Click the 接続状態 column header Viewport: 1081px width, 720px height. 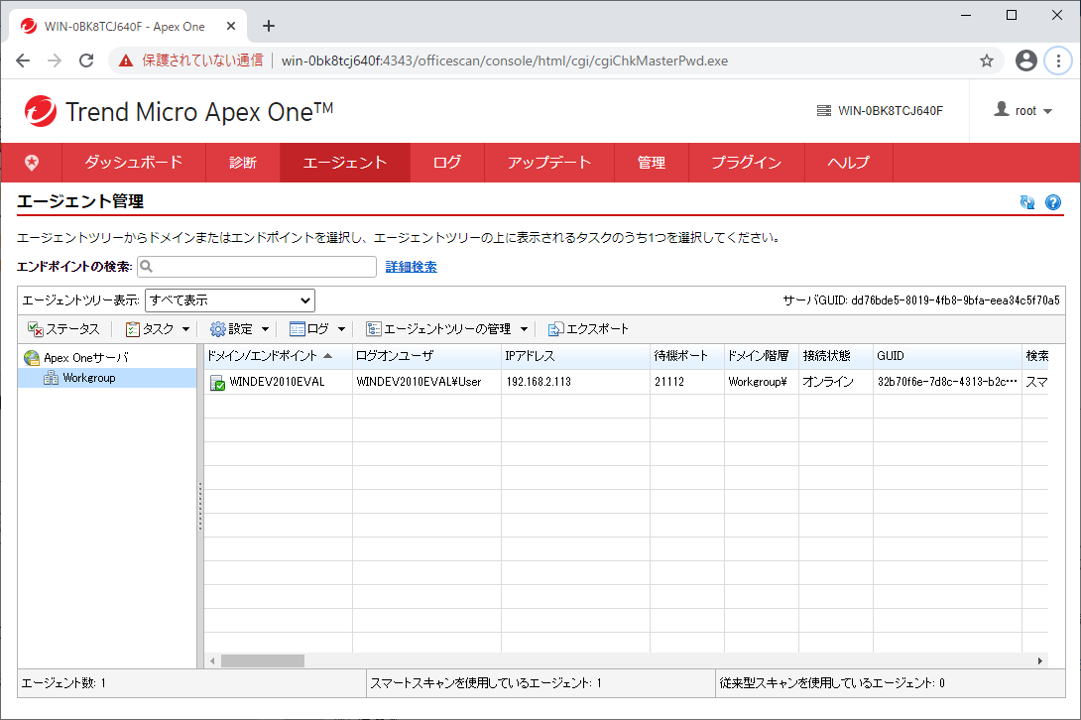[x=836, y=356]
